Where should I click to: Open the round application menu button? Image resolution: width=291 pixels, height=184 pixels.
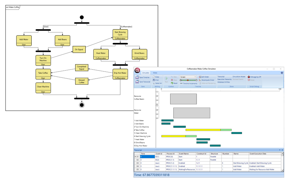[x=136, y=70]
